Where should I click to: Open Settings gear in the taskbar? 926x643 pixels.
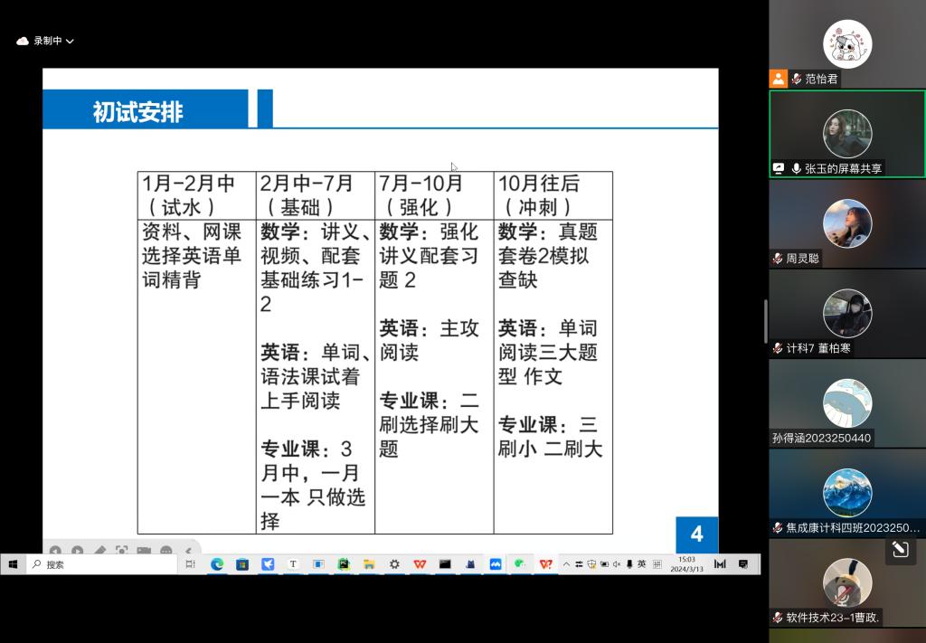pyautogui.click(x=394, y=564)
